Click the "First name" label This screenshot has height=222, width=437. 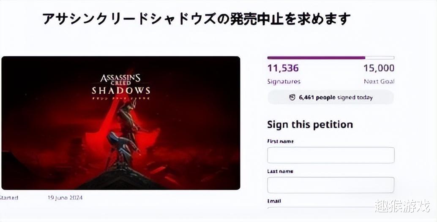tap(280, 141)
